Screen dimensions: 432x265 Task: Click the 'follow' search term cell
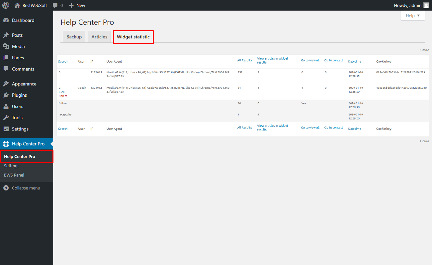coord(63,103)
